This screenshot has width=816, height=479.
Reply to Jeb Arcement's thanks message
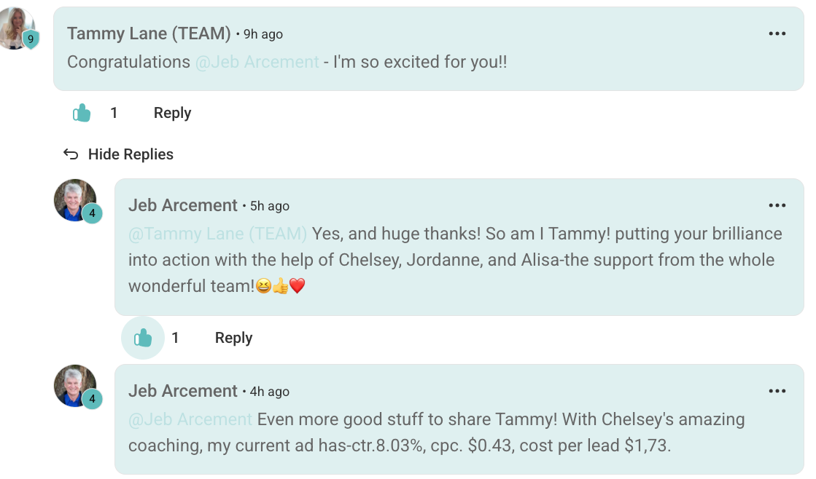(x=233, y=338)
